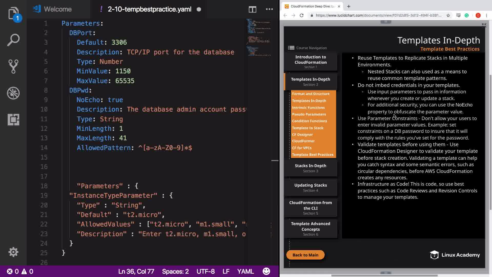This screenshot has width=492, height=277.
Task: Open the YAML language mode selector
Action: pos(245,271)
